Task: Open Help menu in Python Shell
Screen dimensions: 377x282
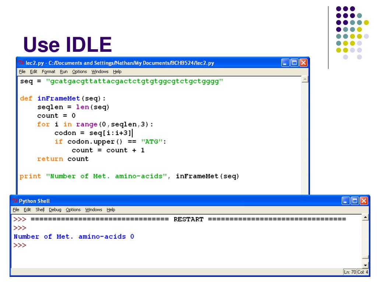Action: pyautogui.click(x=111, y=210)
